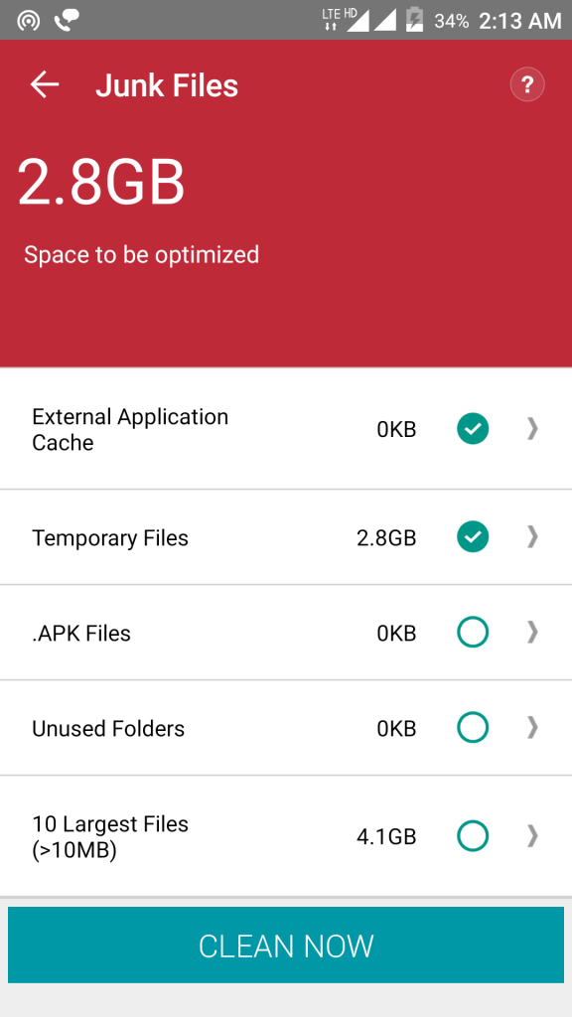Tap the second signal strength icon
Screen dimensions: 572x1017
[x=384, y=20]
